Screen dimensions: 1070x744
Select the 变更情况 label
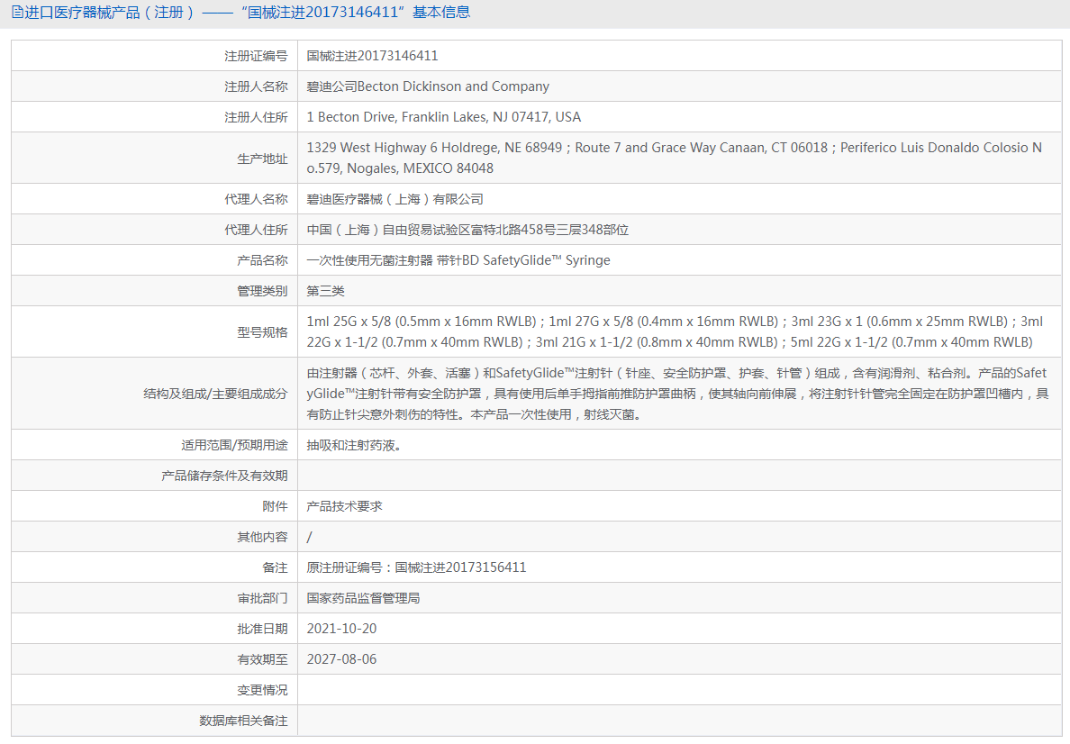tap(262, 691)
